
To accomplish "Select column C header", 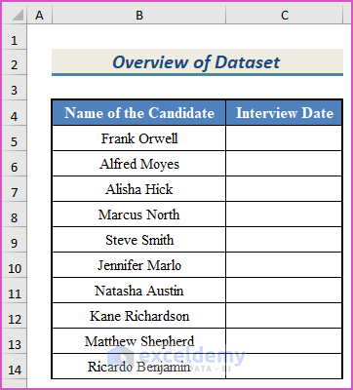I will click(285, 15).
